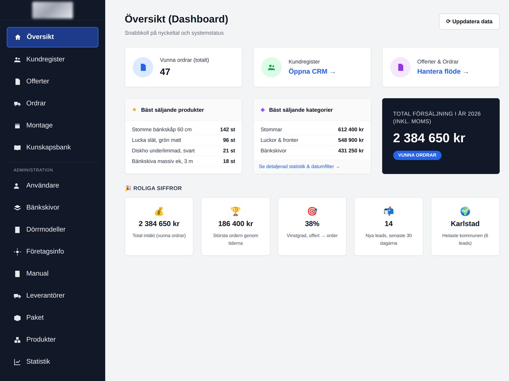Click the truck icon beside Ordrar
Image resolution: width=509 pixels, height=381 pixels.
click(17, 104)
